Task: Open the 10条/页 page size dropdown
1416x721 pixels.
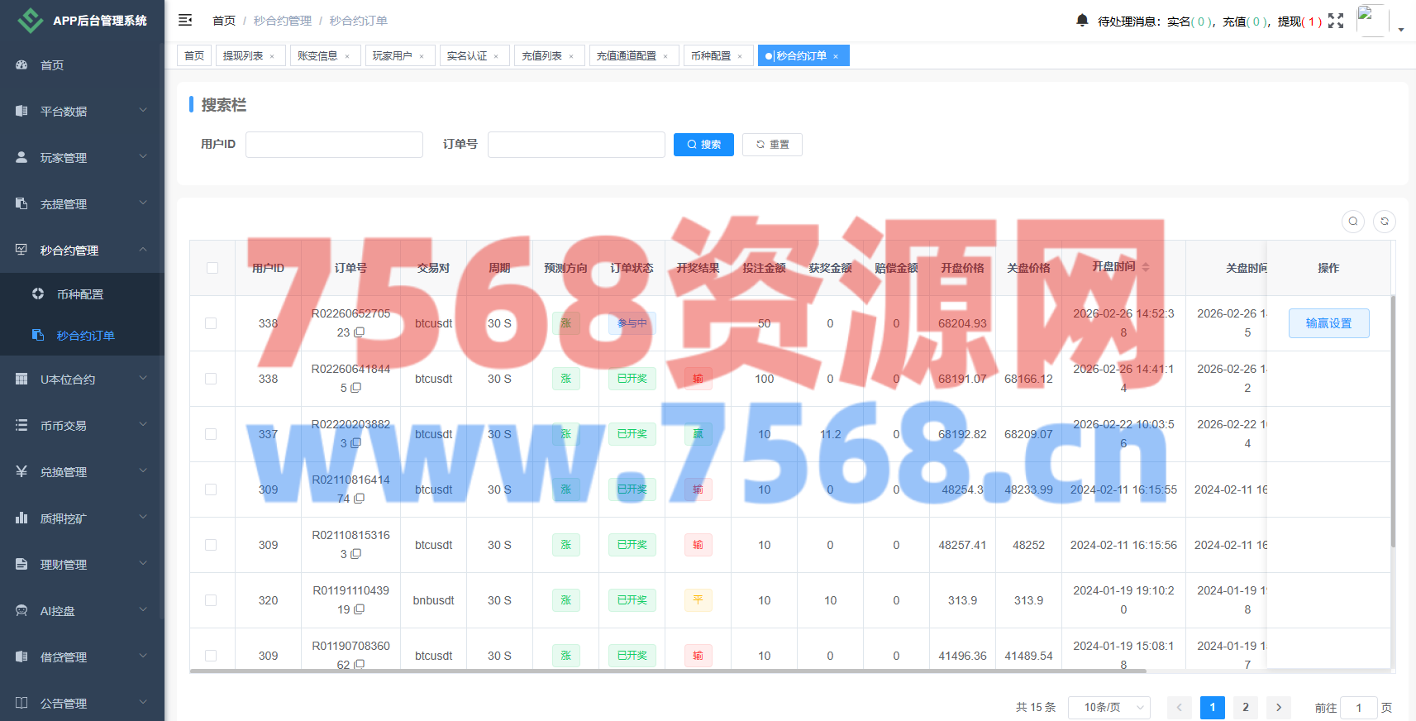Action: coord(1109,707)
